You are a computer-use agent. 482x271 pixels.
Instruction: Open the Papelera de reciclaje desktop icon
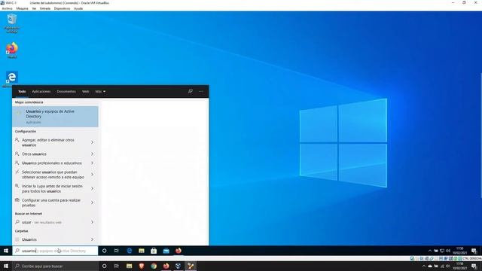pyautogui.click(x=12, y=23)
